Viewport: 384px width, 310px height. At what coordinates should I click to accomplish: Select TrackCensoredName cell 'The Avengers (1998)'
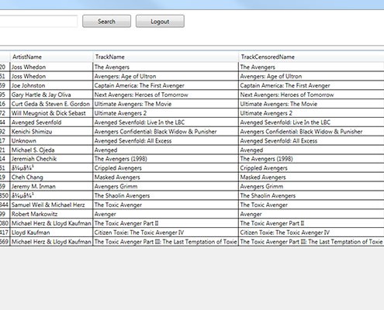click(x=311, y=159)
